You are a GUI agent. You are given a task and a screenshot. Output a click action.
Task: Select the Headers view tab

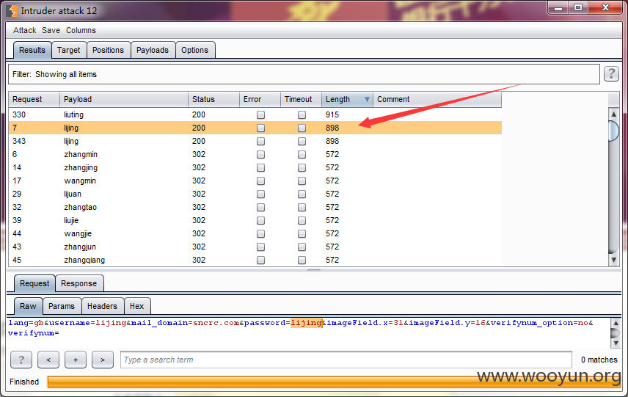[103, 306]
